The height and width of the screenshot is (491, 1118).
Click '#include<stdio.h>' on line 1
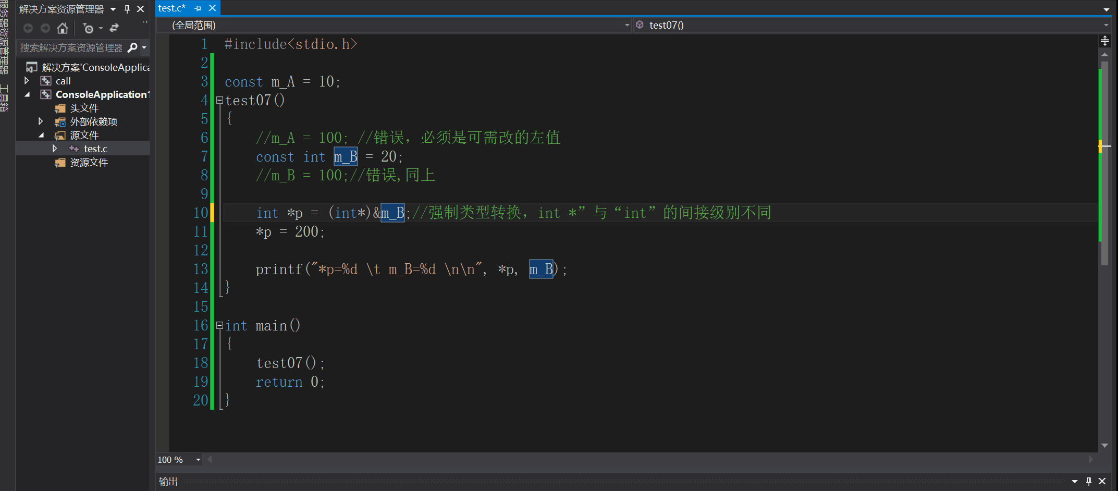point(291,44)
